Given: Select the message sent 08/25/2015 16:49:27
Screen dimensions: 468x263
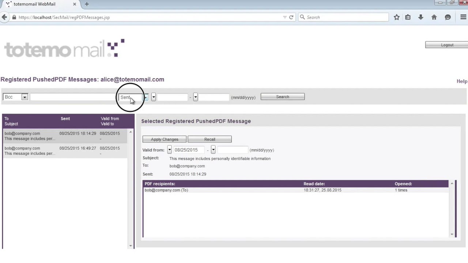Looking at the screenshot, I should click(65, 151).
